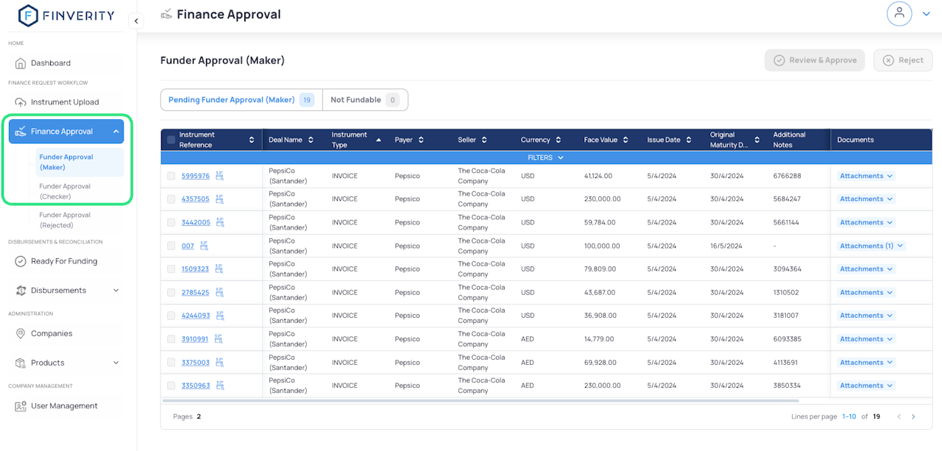Expand the FILTERS bar

(x=545, y=157)
